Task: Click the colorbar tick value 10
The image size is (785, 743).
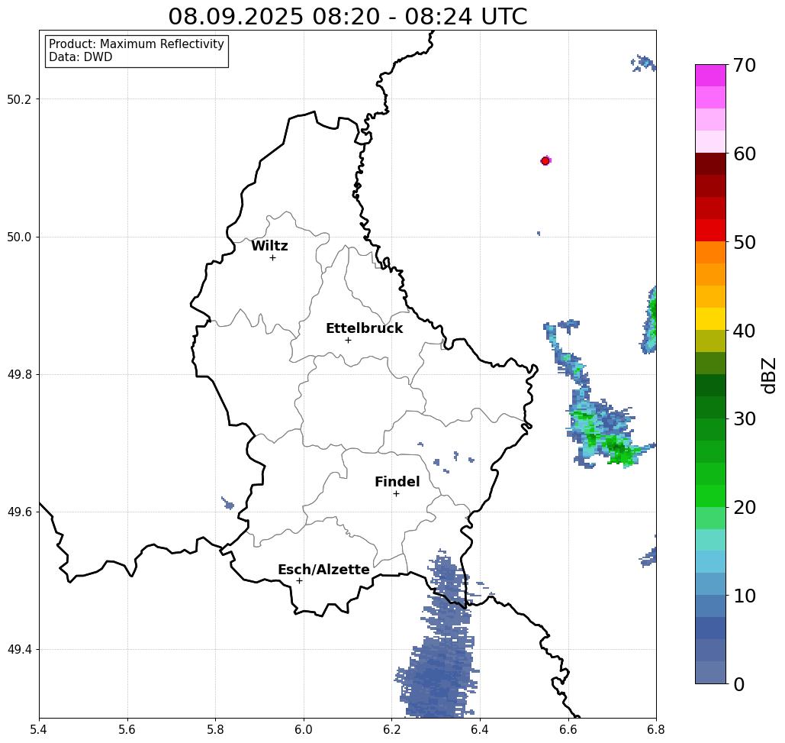Action: pos(745,596)
